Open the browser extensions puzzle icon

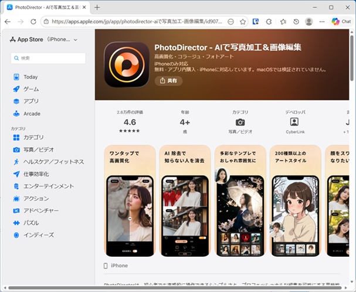coord(269,22)
